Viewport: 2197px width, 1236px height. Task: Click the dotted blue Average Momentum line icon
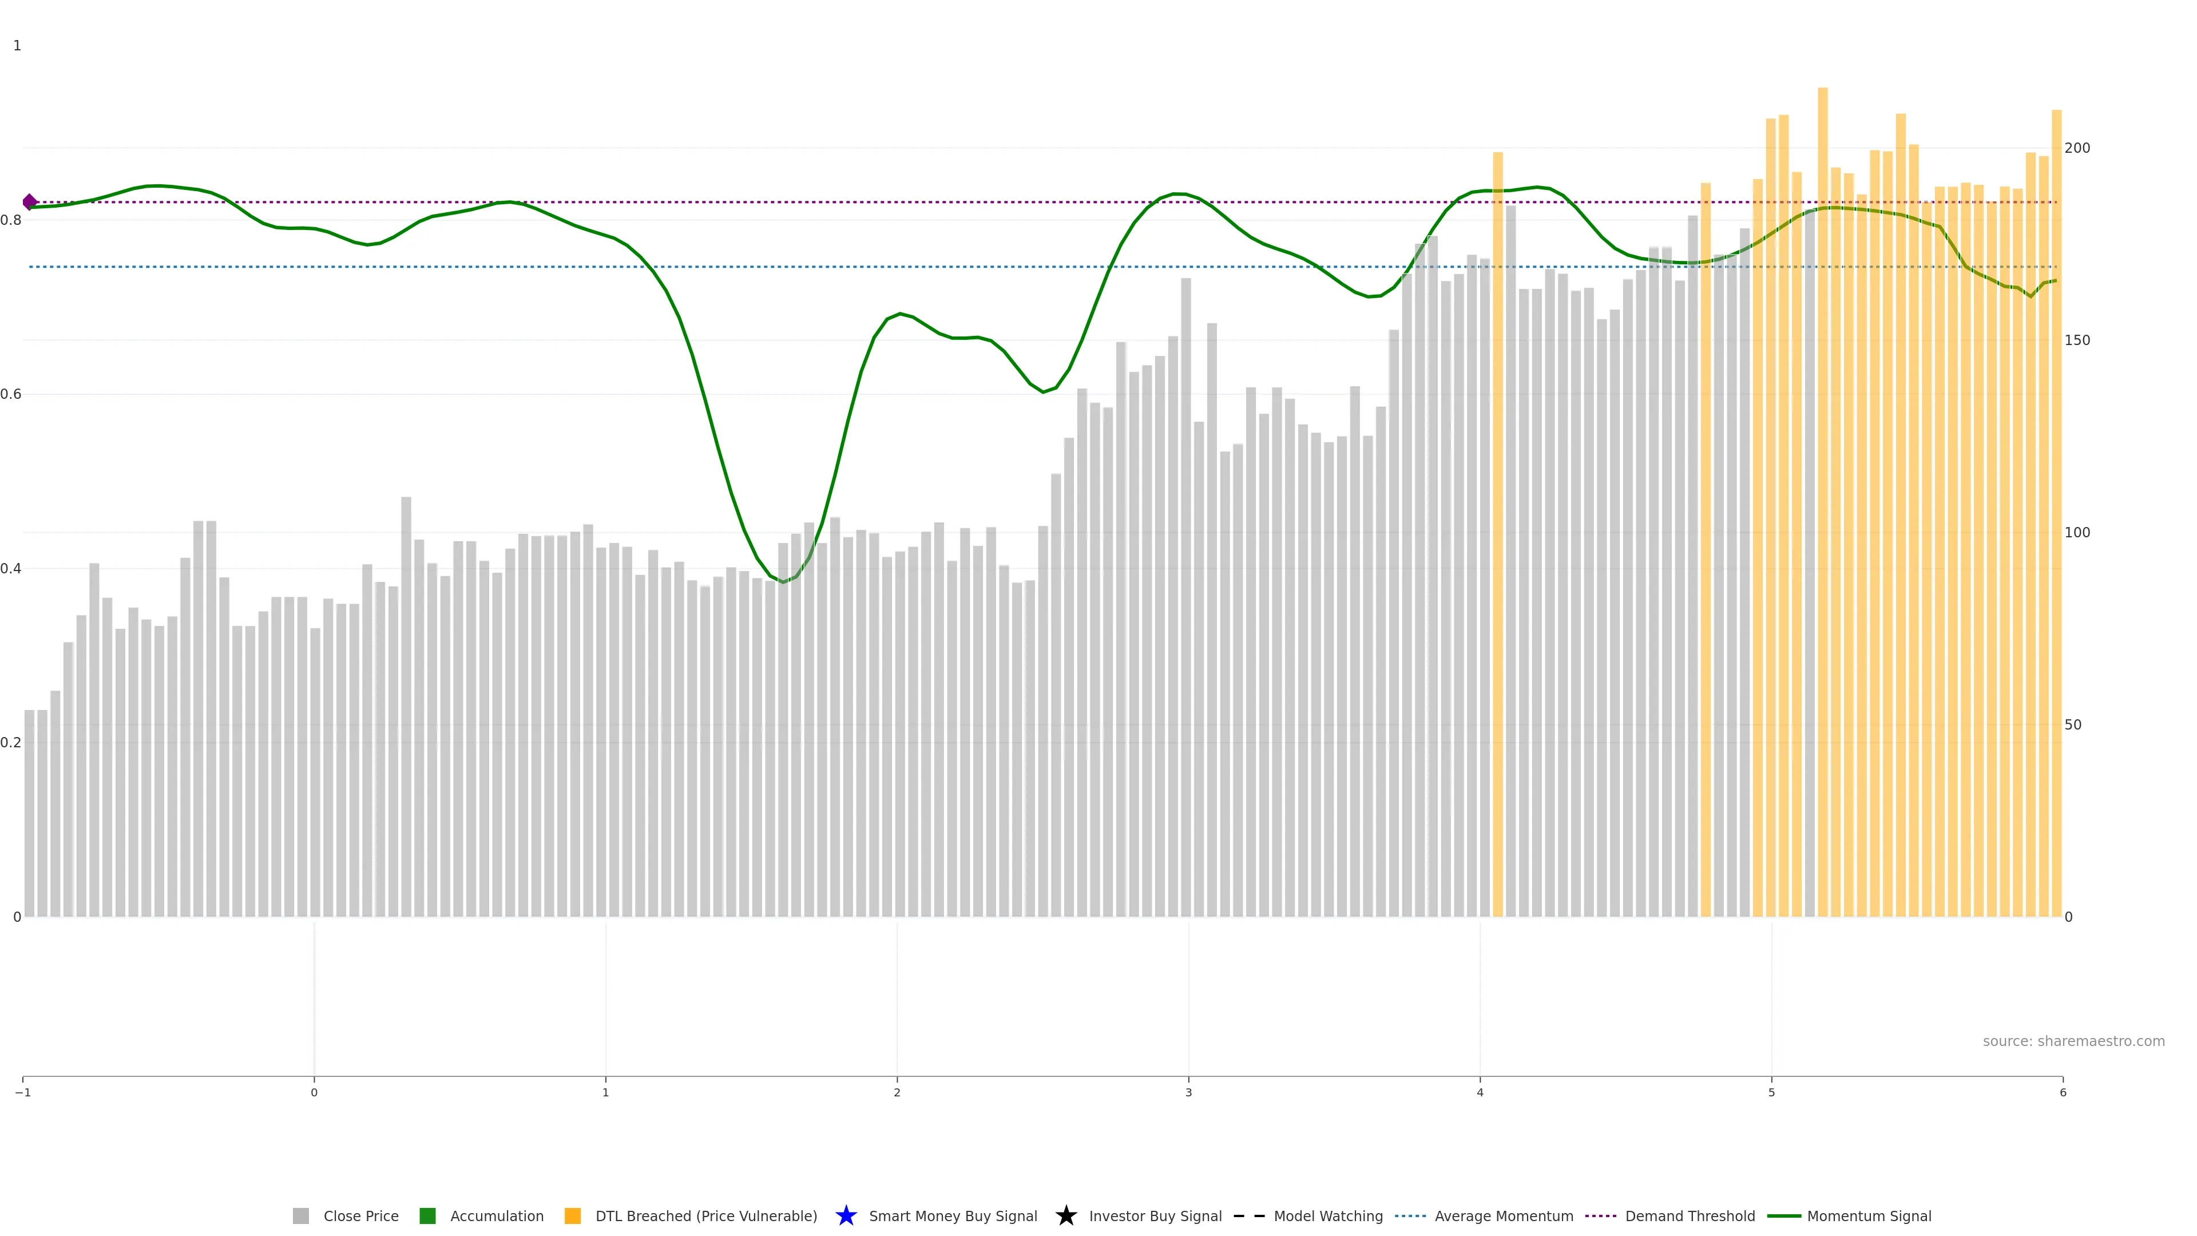[1410, 1215]
